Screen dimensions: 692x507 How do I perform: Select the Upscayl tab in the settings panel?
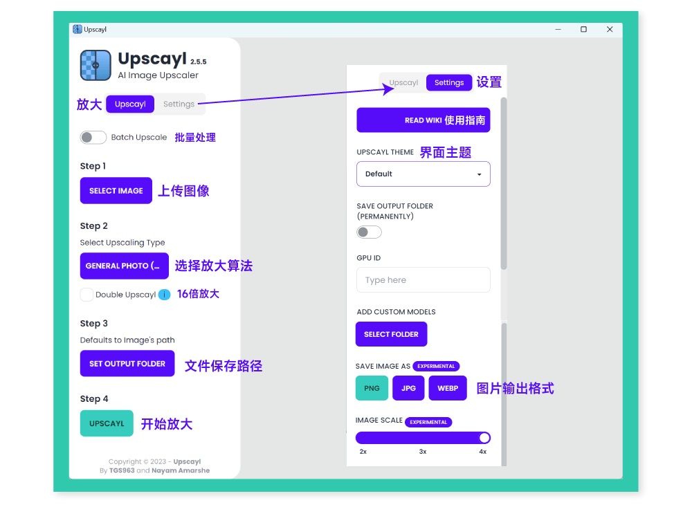pyautogui.click(x=403, y=82)
